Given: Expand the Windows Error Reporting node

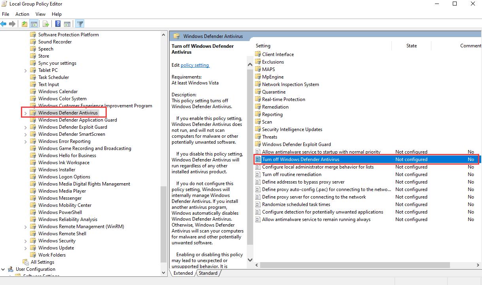Looking at the screenshot, I should click(26, 141).
